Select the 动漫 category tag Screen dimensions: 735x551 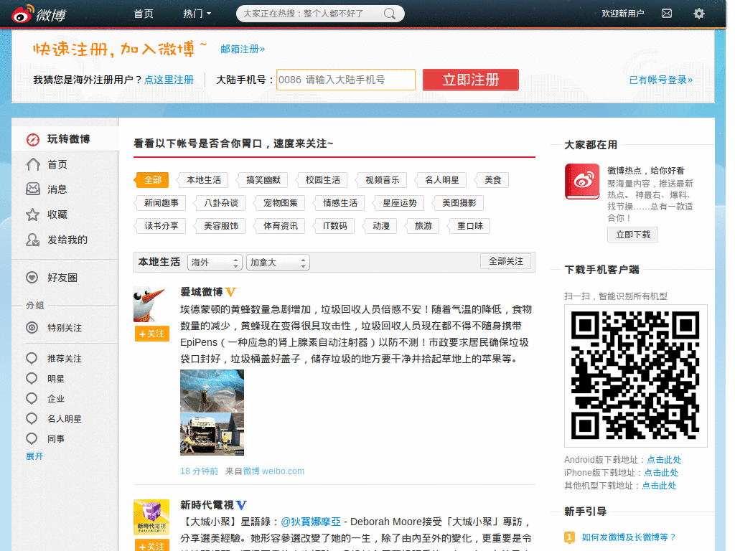pyautogui.click(x=380, y=226)
